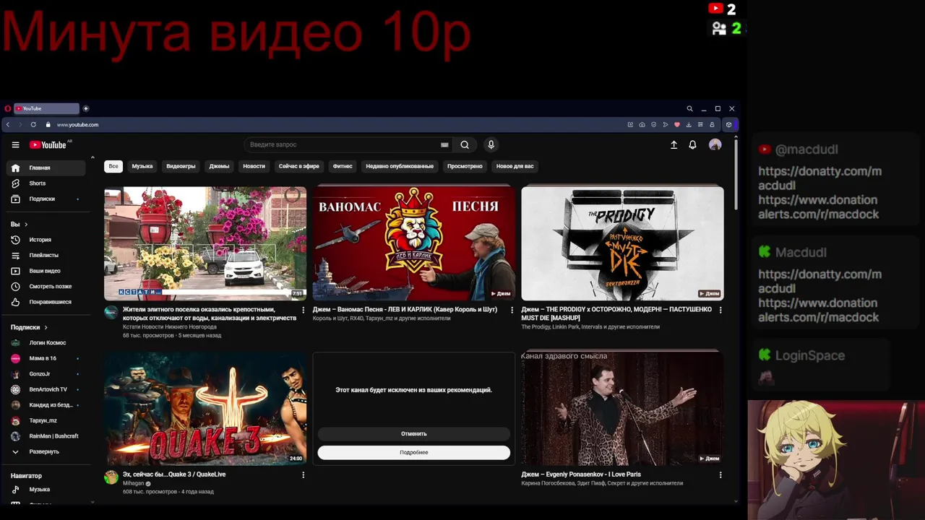Click the Отменить button

click(414, 434)
